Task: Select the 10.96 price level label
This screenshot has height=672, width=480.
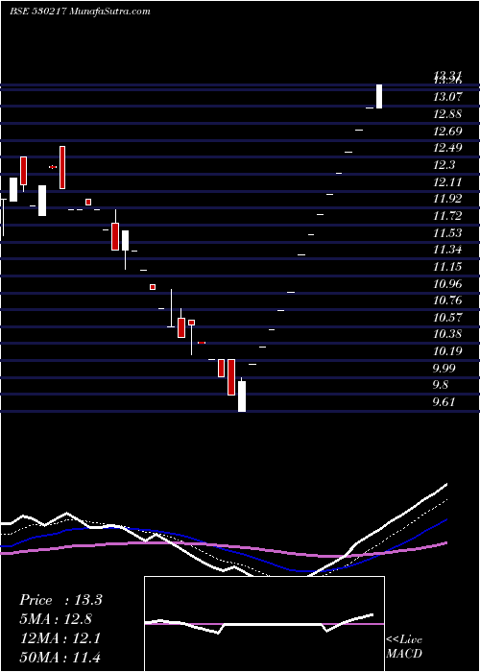Action: [x=447, y=284]
